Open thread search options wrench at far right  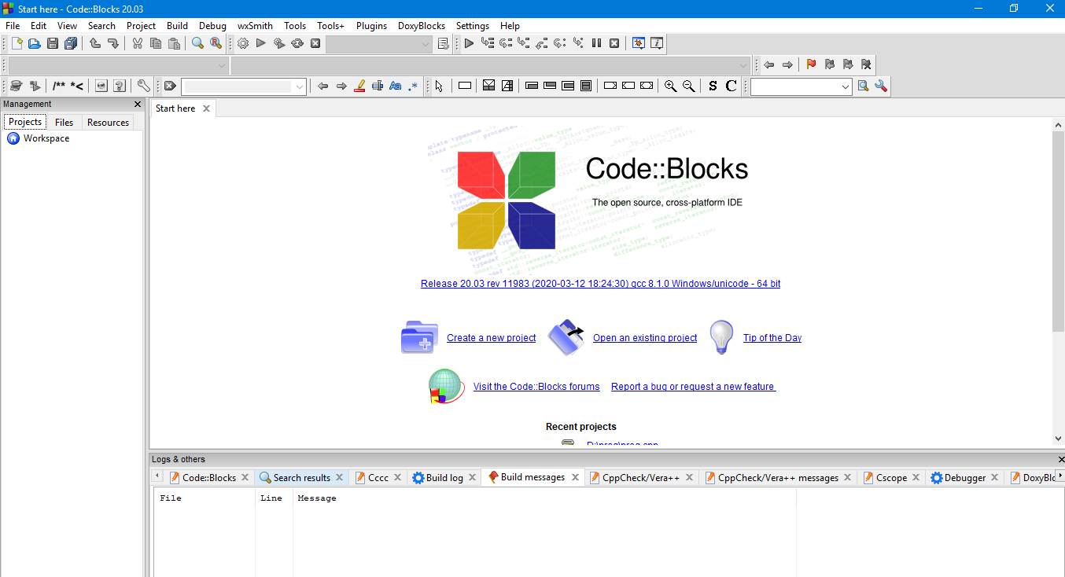(x=881, y=86)
